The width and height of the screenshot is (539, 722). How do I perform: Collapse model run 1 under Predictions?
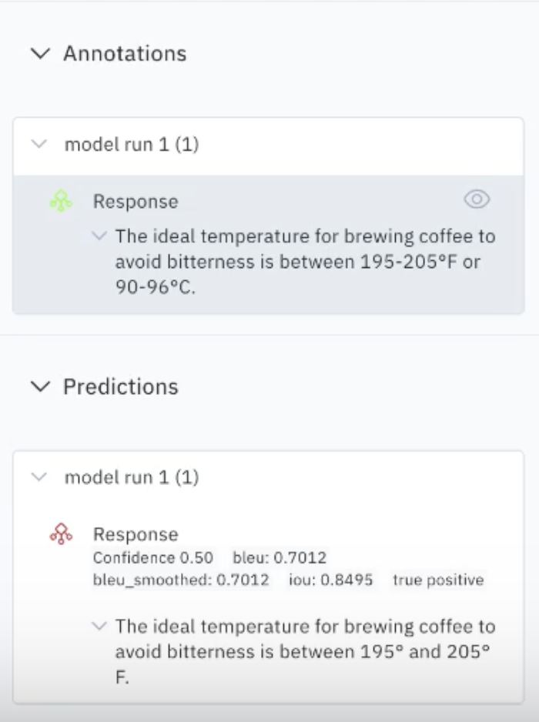pyautogui.click(x=39, y=477)
